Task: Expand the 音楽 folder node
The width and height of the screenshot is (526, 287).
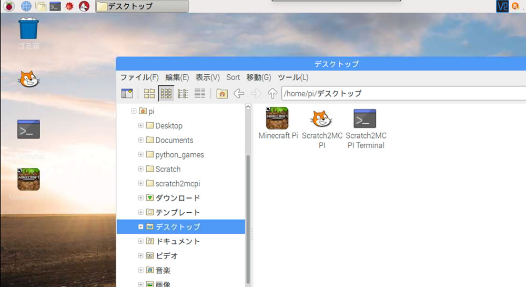Action: coord(140,270)
